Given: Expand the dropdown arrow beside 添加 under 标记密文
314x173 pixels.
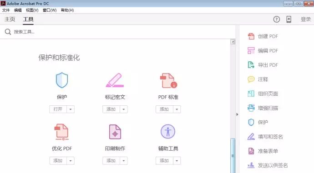Looking at the screenshot, I should pyautogui.click(x=124, y=109).
